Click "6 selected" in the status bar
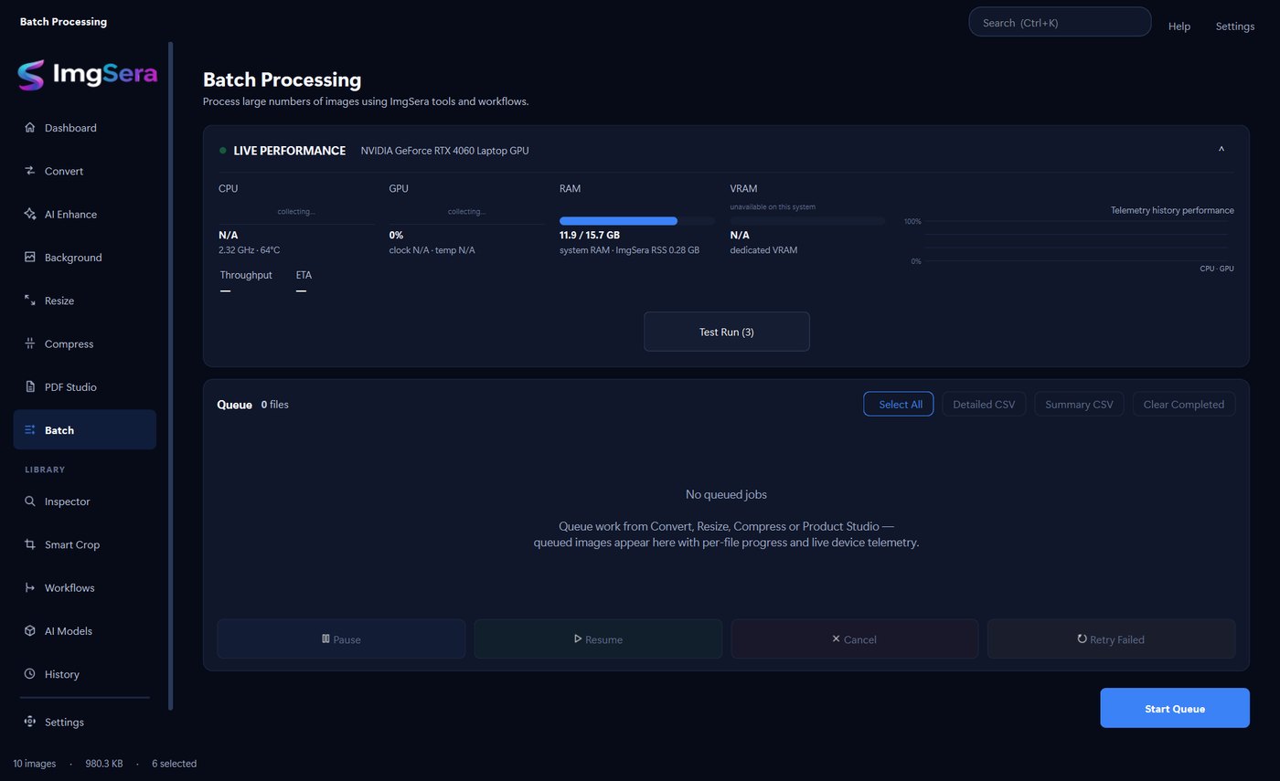The image size is (1280, 781). [174, 764]
